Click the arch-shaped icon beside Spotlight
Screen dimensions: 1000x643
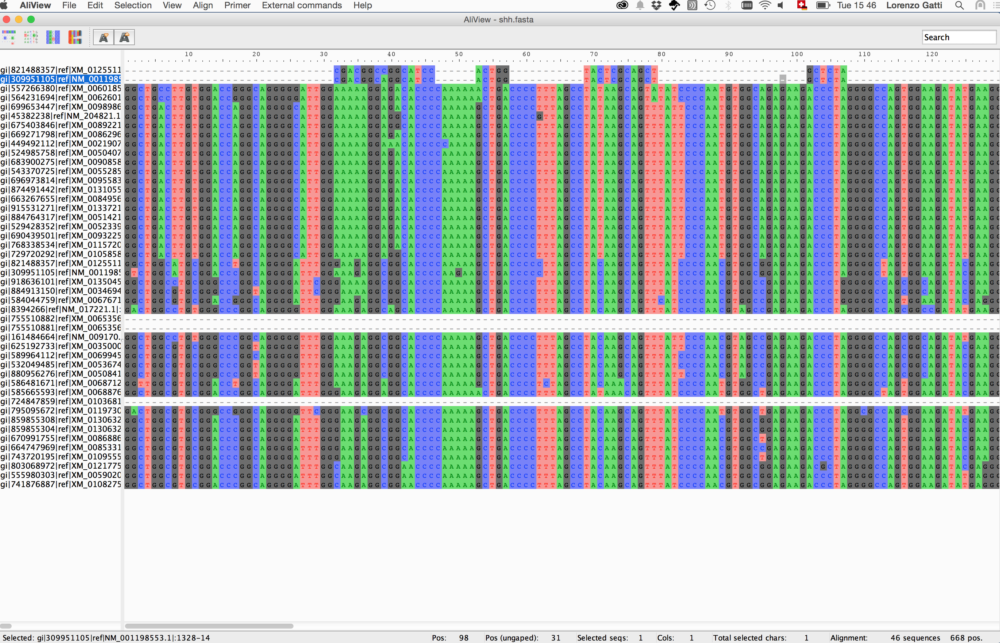[980, 6]
